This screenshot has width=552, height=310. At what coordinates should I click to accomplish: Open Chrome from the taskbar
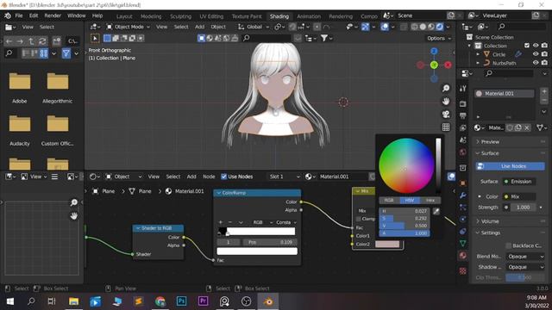coord(160,301)
